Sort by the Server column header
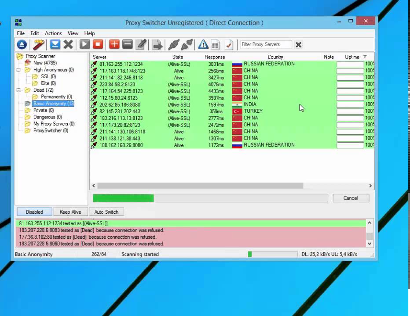The width and height of the screenshot is (410, 316). (x=99, y=57)
